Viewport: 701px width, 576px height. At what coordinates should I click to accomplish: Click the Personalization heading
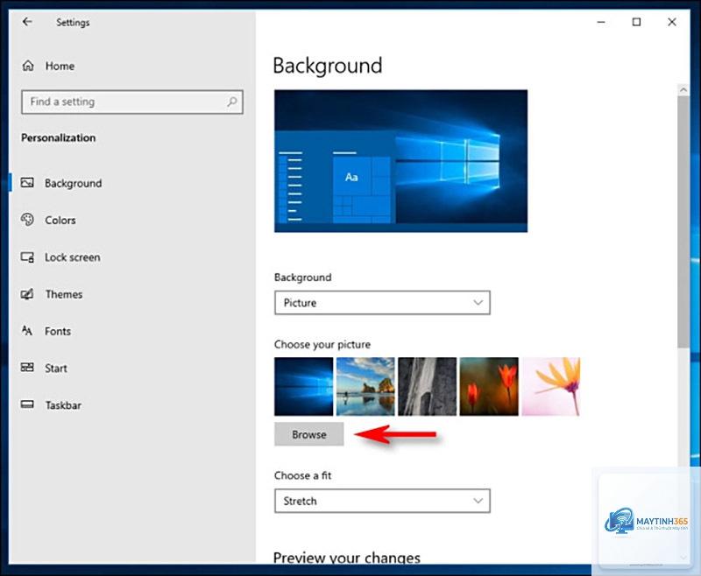point(58,137)
